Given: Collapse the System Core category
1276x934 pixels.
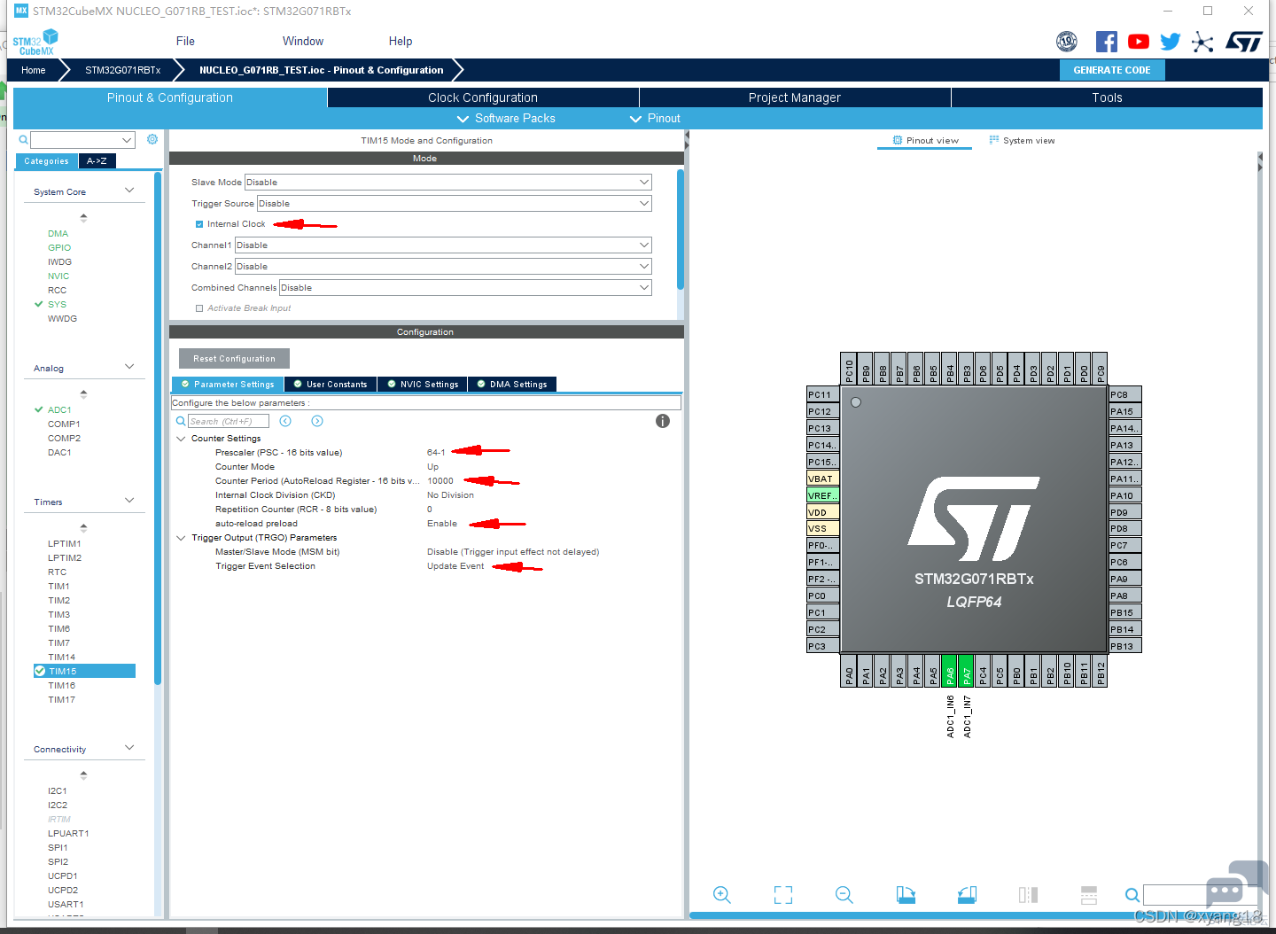Looking at the screenshot, I should [129, 191].
